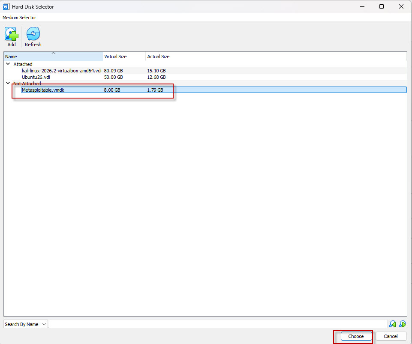Click the Not Attached group label
Image resolution: width=412 pixels, height=344 pixels.
(27, 84)
